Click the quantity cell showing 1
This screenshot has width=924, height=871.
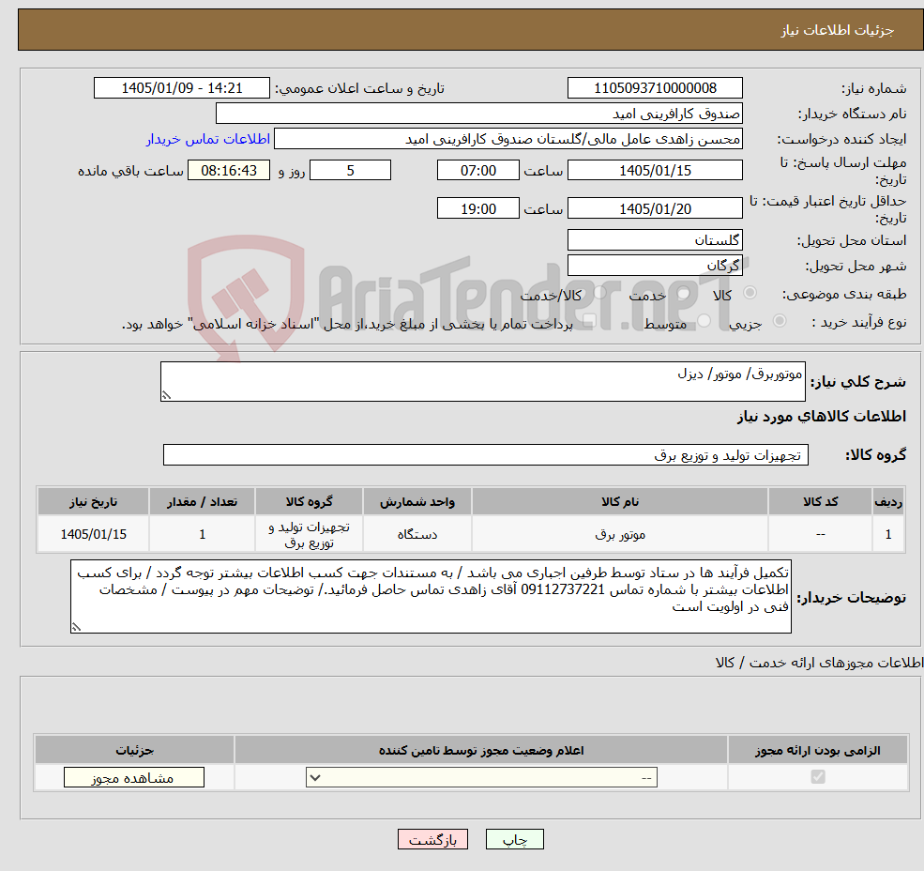coord(202,534)
